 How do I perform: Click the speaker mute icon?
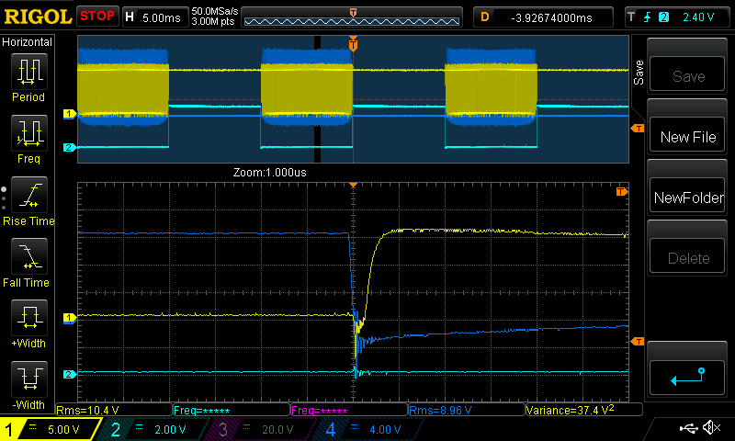click(x=710, y=428)
